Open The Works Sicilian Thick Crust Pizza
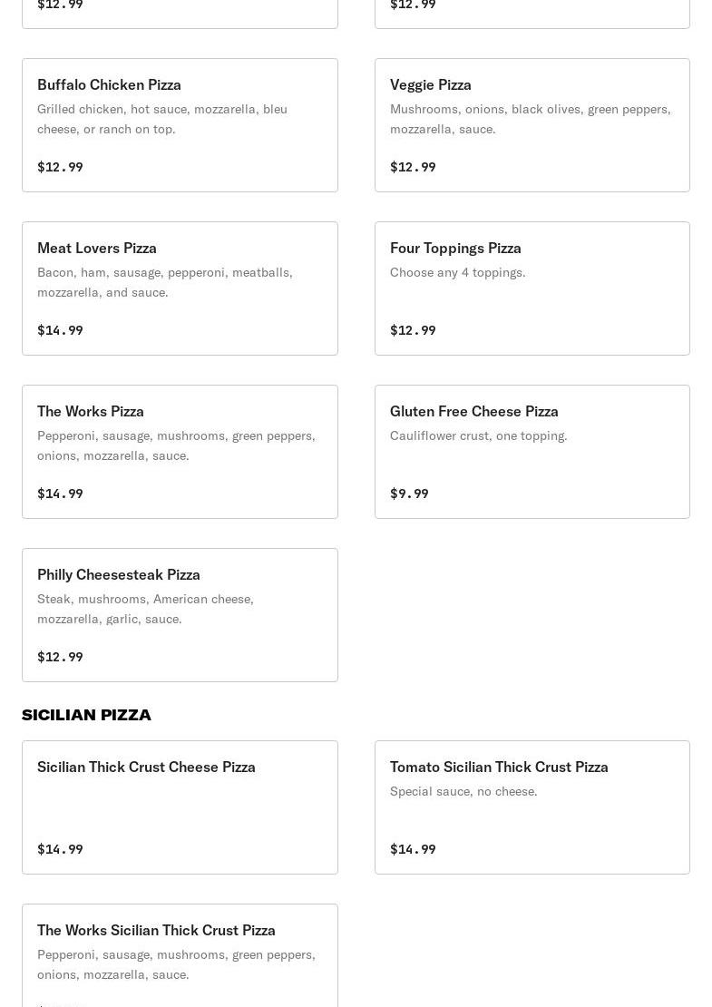This screenshot has width=712, height=1007. (180, 955)
